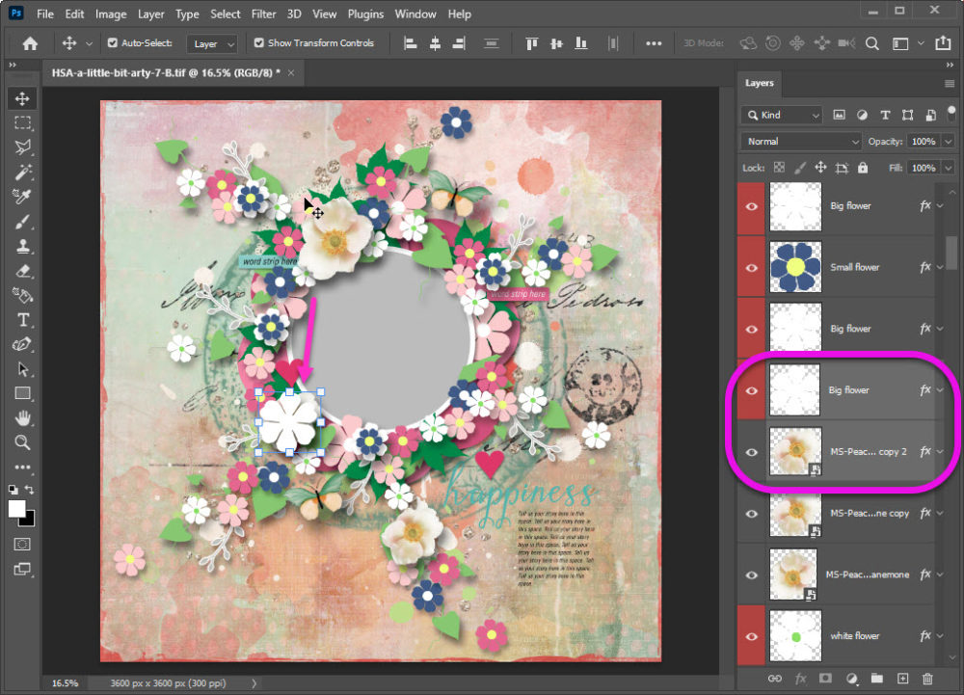The height and width of the screenshot is (695, 964).
Task: Hide the MS-Peac... copy 2 layer
Action: pos(751,452)
